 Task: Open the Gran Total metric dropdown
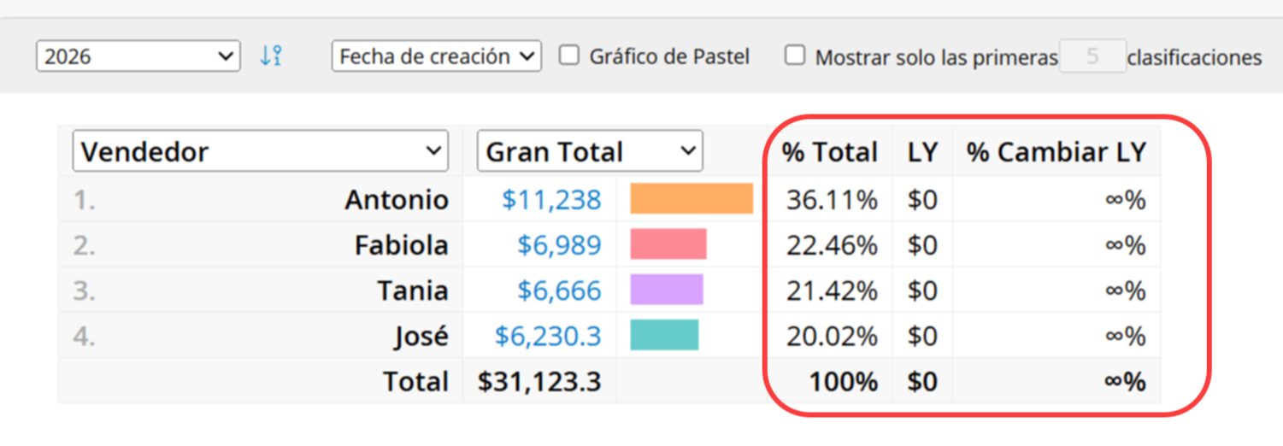[x=590, y=151]
